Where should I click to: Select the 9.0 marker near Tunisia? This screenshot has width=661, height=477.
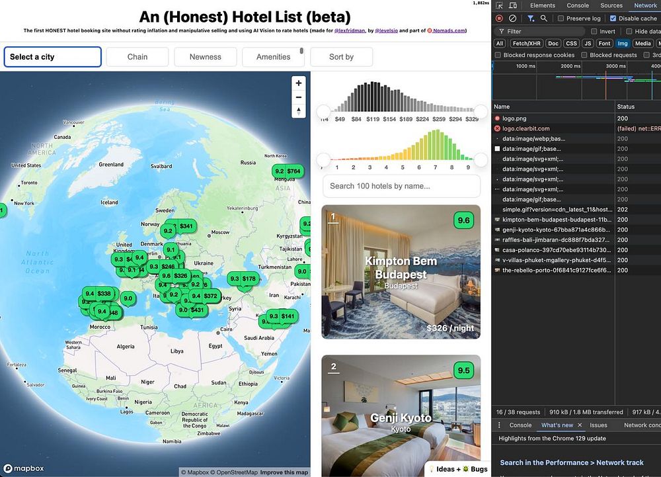(x=128, y=298)
